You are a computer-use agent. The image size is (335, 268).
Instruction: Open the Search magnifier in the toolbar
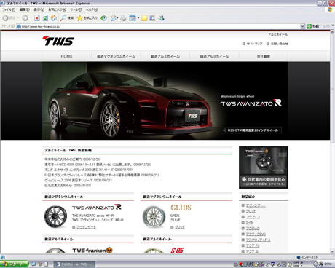click(x=67, y=18)
